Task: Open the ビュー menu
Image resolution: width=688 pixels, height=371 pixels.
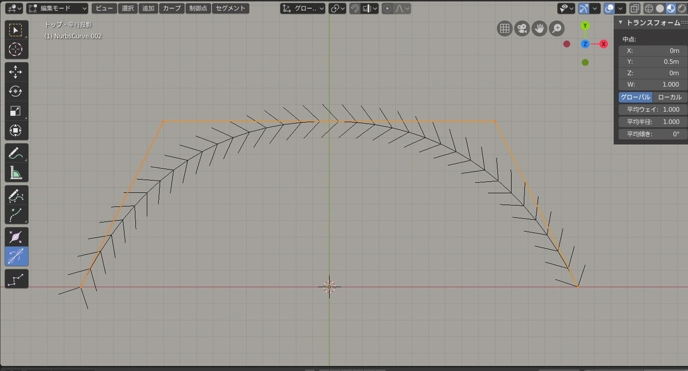Action: [x=104, y=9]
